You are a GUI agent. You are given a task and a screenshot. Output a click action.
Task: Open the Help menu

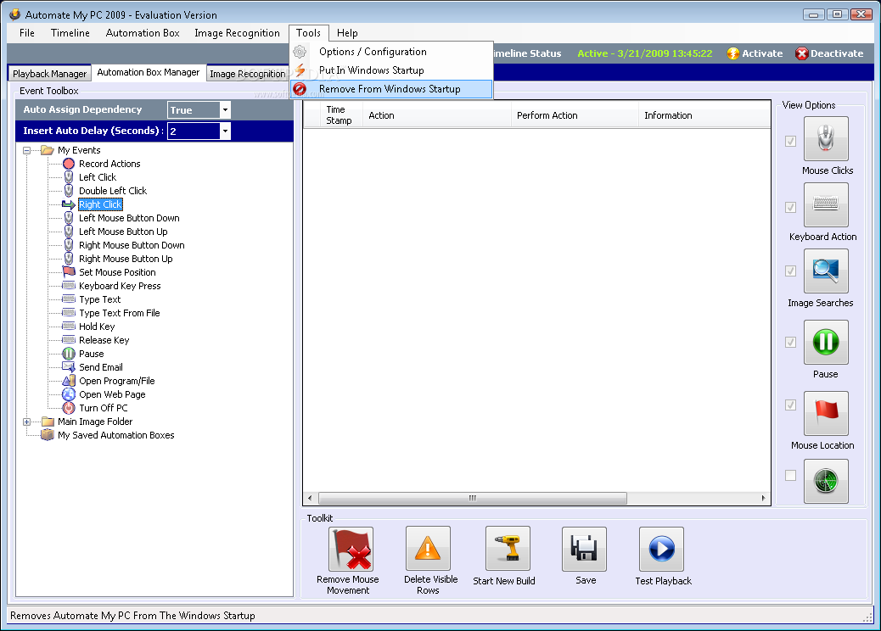pyautogui.click(x=347, y=33)
